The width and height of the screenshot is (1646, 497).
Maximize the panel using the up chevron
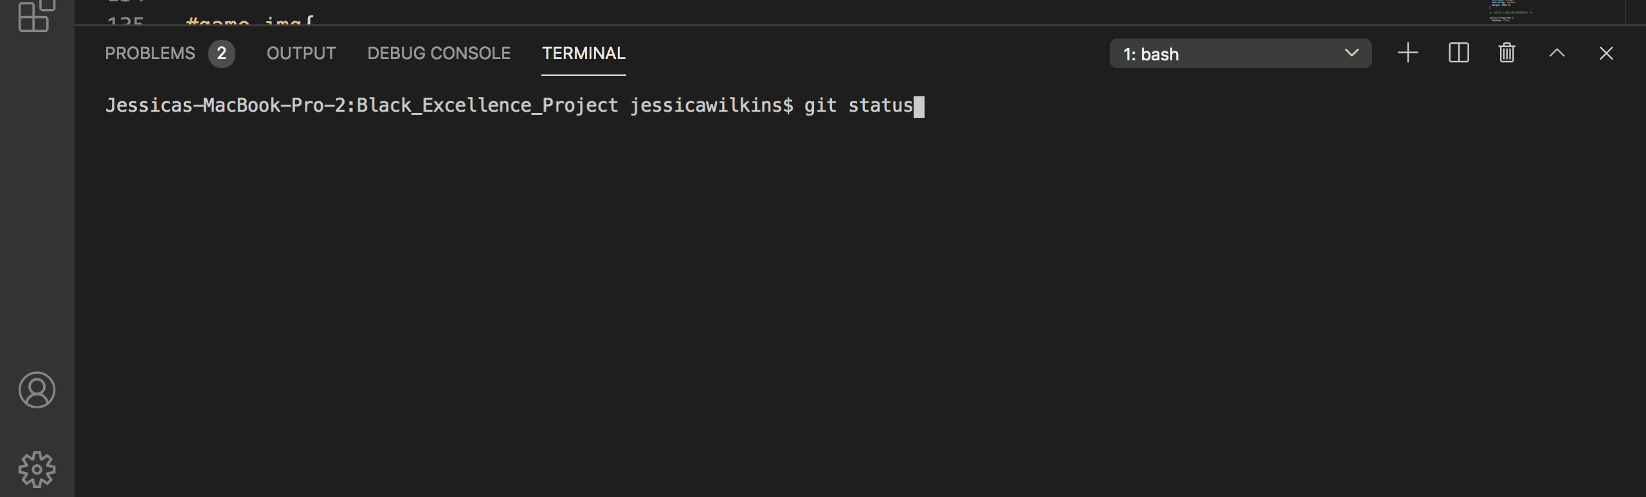click(x=1557, y=53)
